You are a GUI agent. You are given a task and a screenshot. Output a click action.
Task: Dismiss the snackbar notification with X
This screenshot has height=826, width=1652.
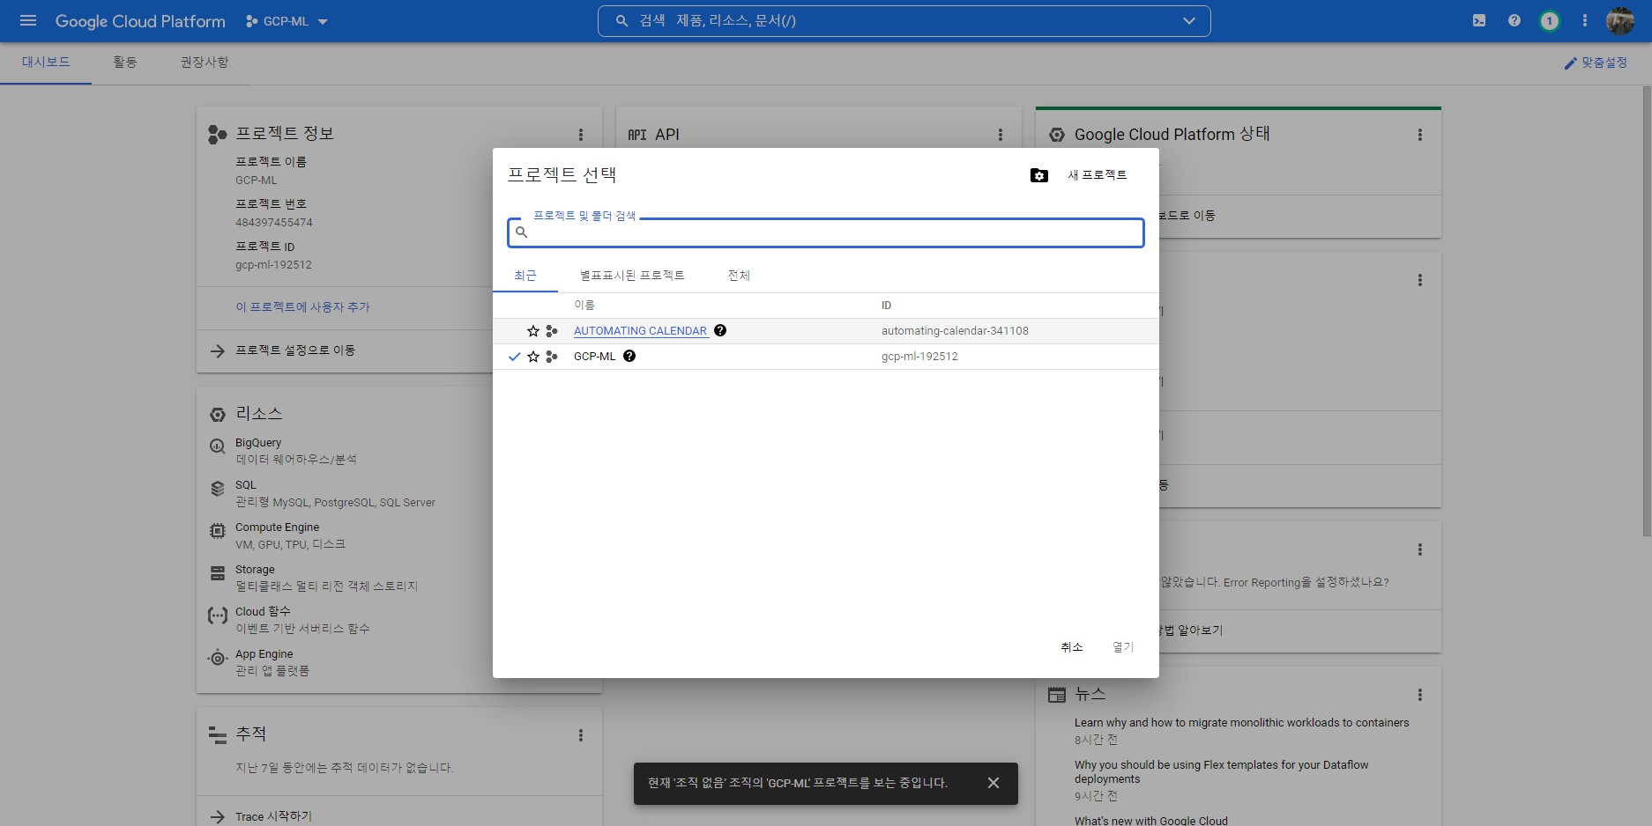993,783
